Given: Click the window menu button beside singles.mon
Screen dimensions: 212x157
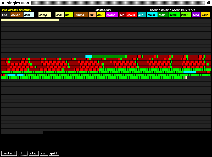Looking at the screenshot, I should [3, 3].
